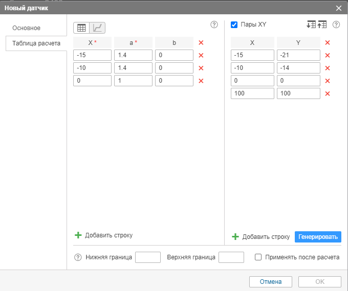Click sort ascending icon for XY pairs
This screenshot has width=348, height=291.
311,25
